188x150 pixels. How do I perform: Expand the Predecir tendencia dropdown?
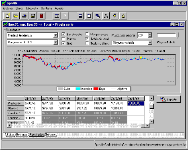55,35
